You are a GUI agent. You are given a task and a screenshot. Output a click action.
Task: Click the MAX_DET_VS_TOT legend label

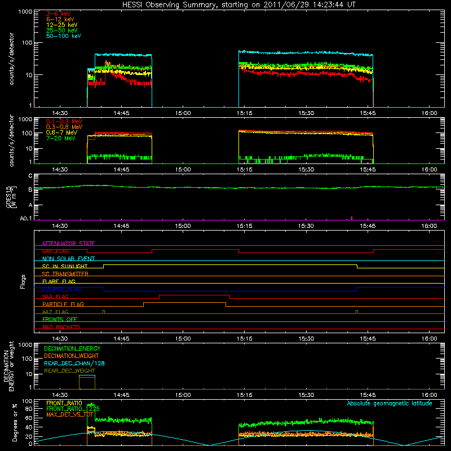point(69,414)
